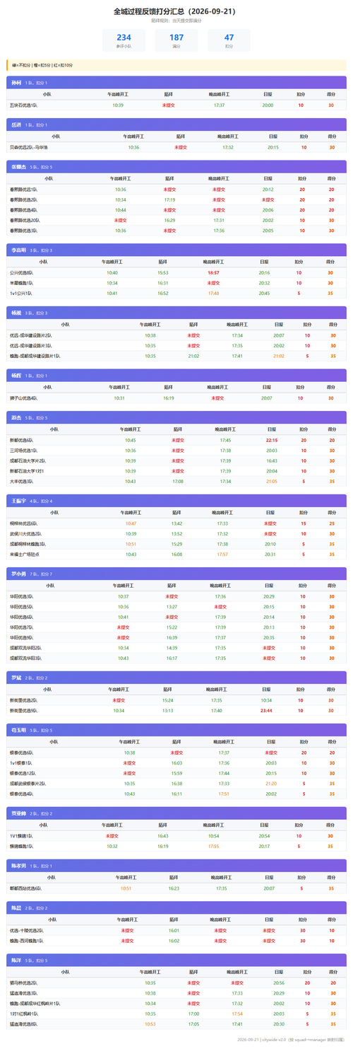Click squad name 来福士广场驻点
Screen dimensions: 353x1056
pos(23,555)
